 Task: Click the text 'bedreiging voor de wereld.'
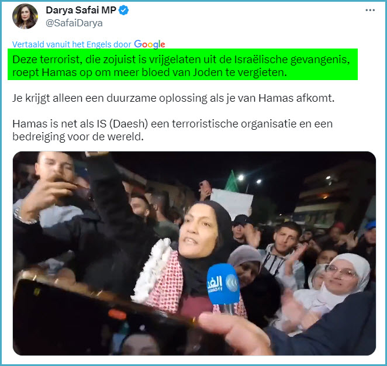coord(78,136)
